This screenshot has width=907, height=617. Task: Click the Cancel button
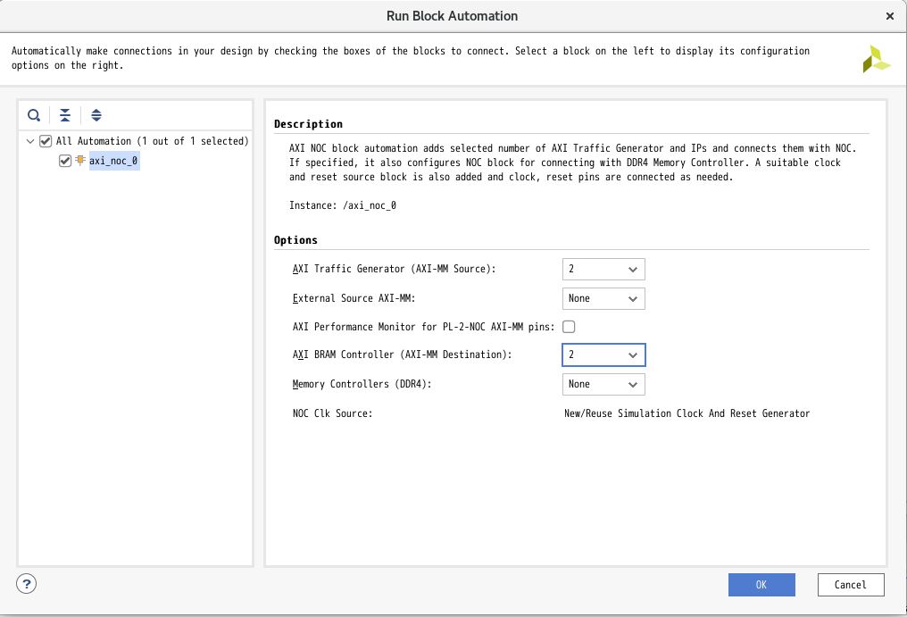click(850, 585)
